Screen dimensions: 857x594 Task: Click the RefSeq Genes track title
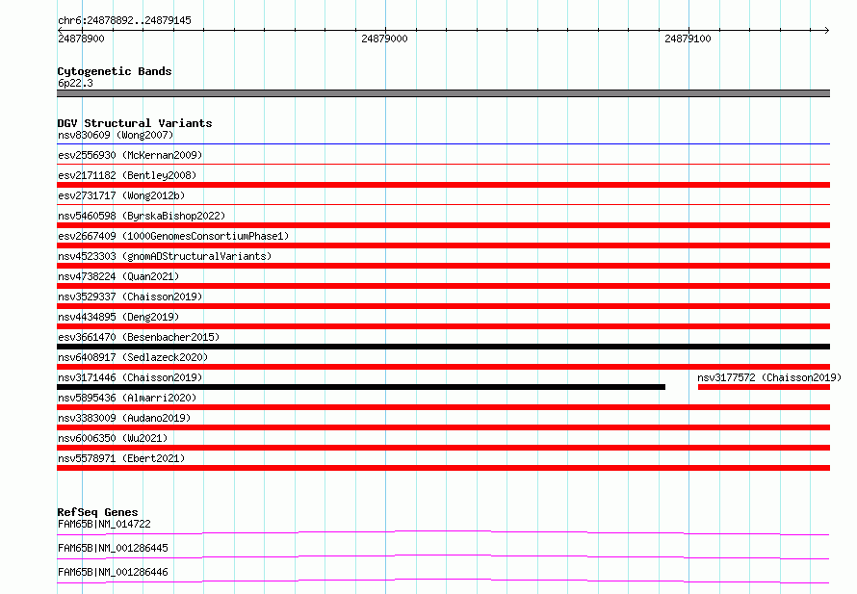click(97, 512)
